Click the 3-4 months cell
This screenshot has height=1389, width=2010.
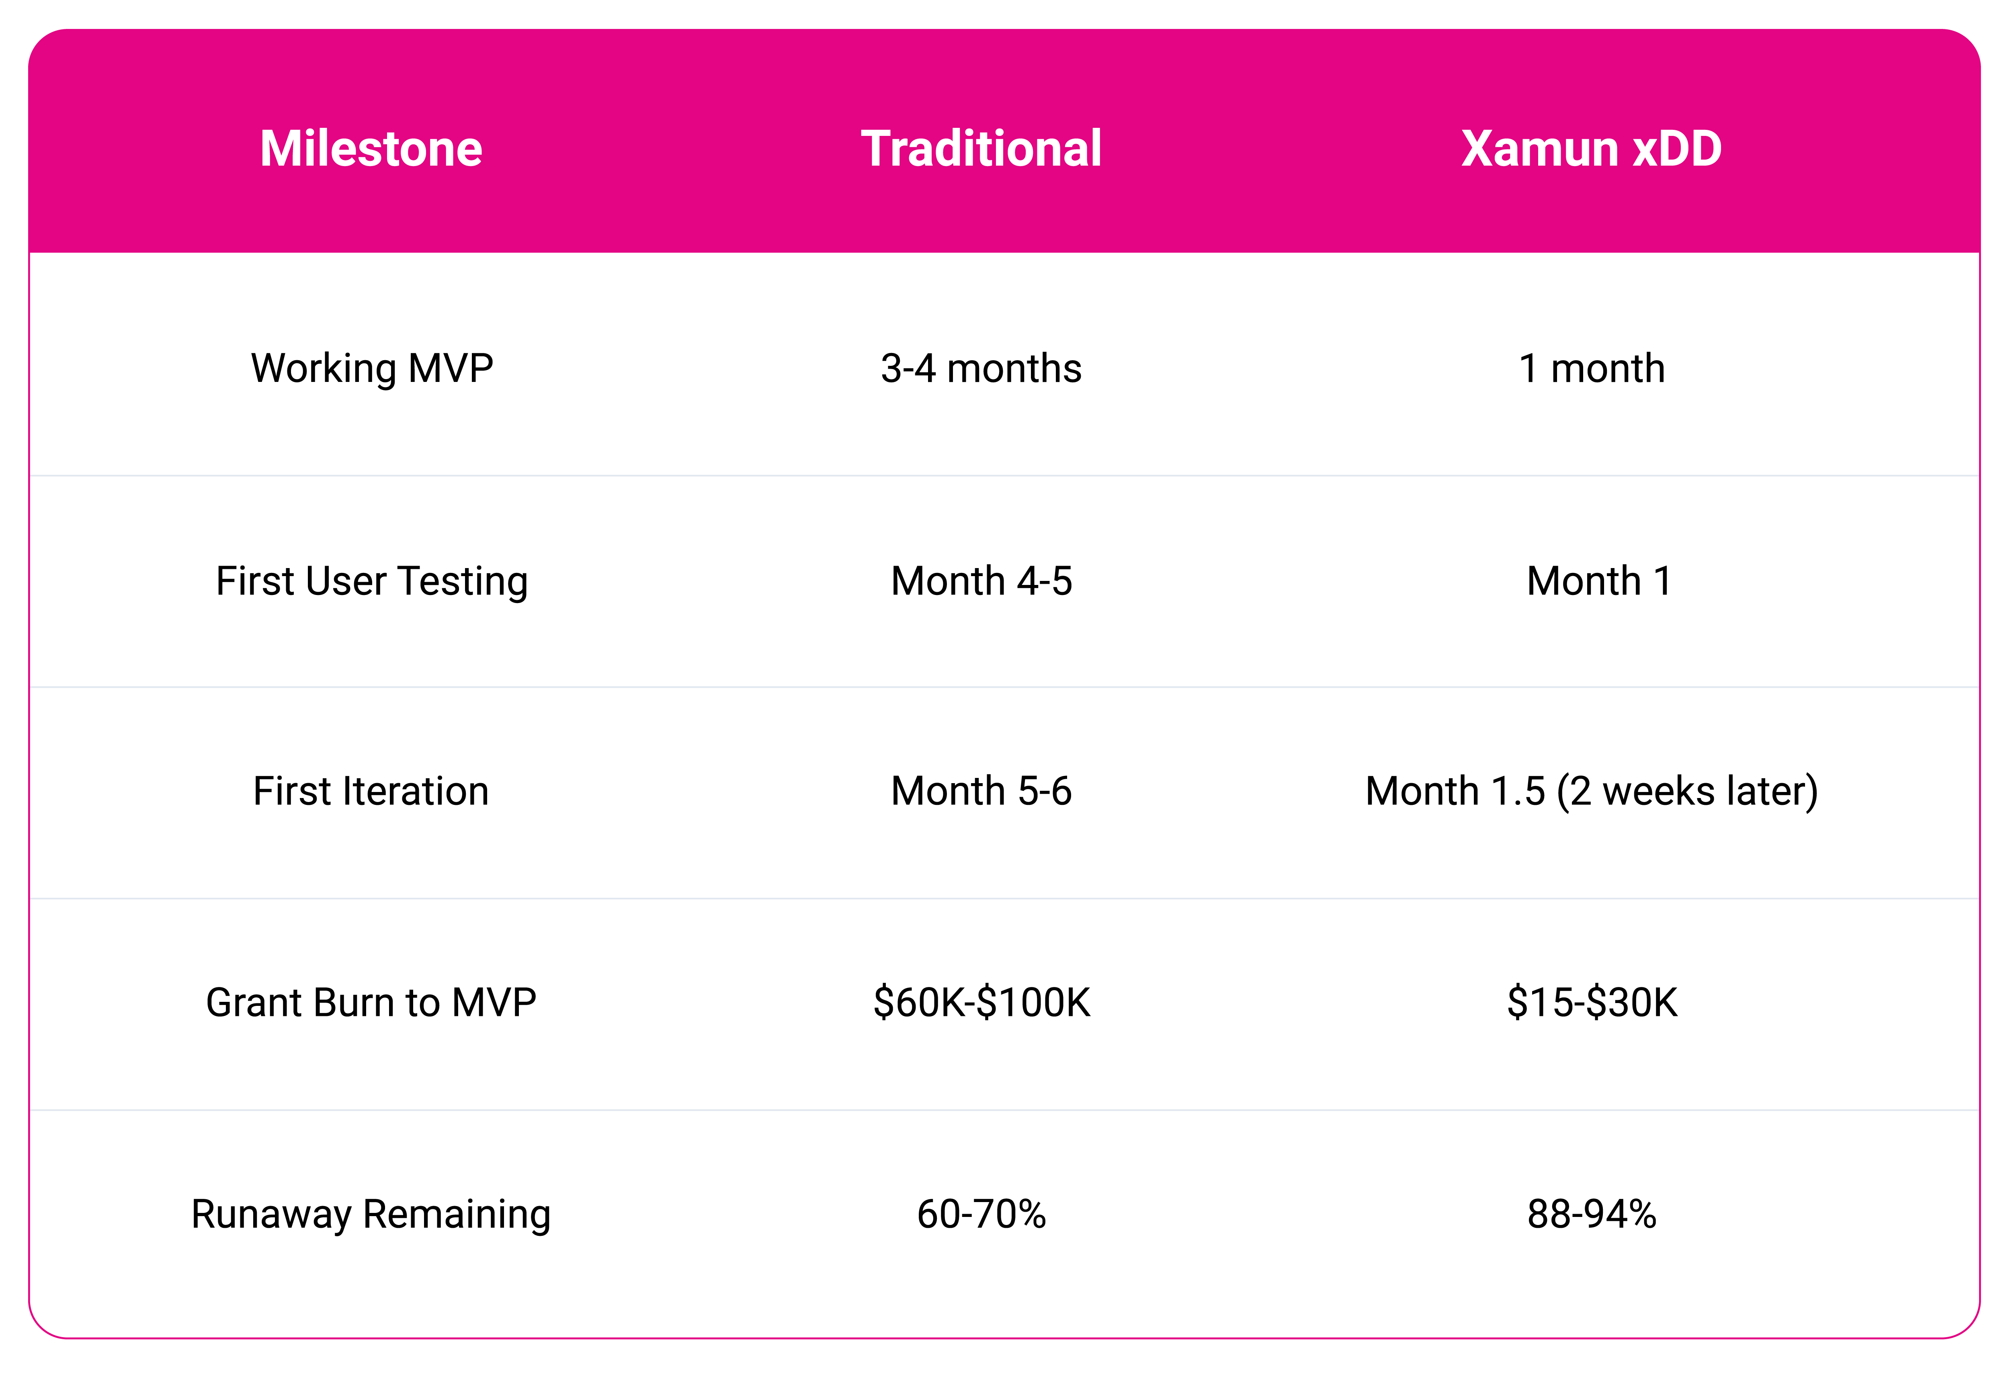pyautogui.click(x=981, y=368)
